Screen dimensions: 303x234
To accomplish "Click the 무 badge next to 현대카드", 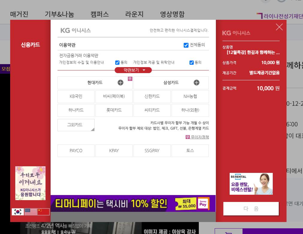I will [130, 78].
